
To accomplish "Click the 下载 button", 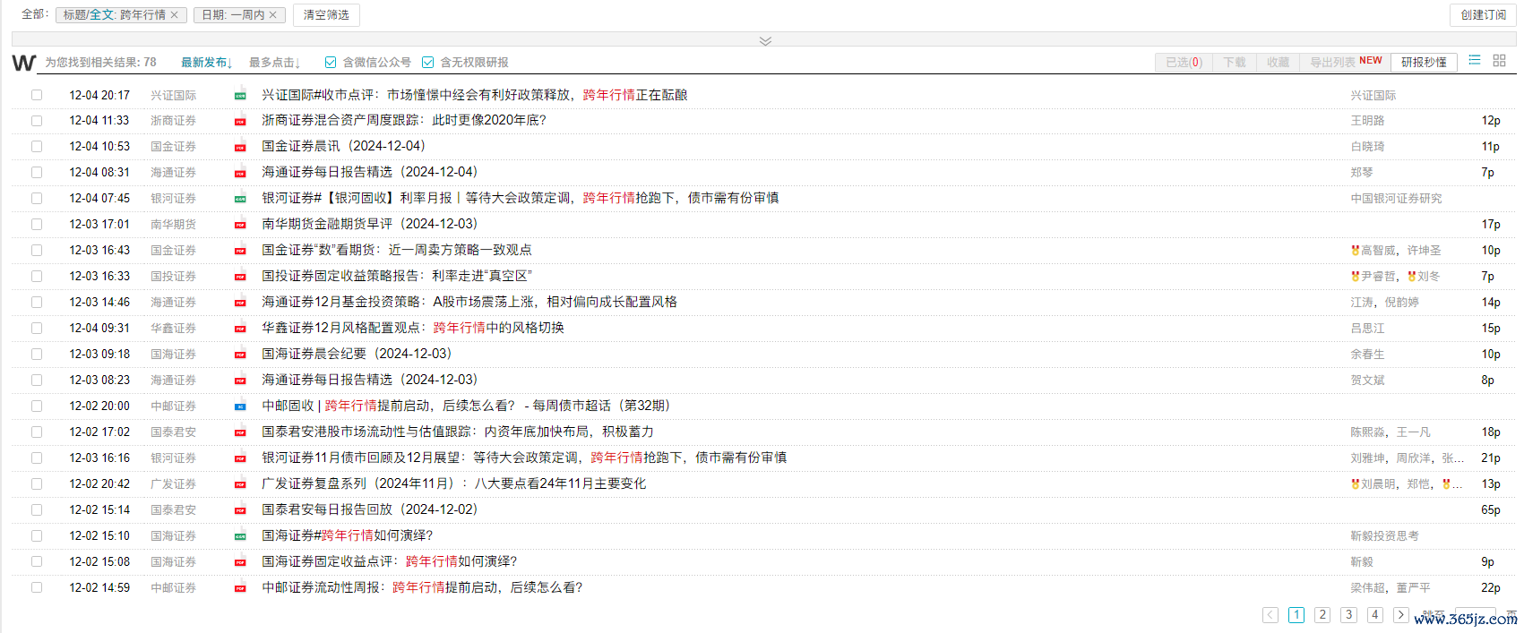I will point(1235,62).
